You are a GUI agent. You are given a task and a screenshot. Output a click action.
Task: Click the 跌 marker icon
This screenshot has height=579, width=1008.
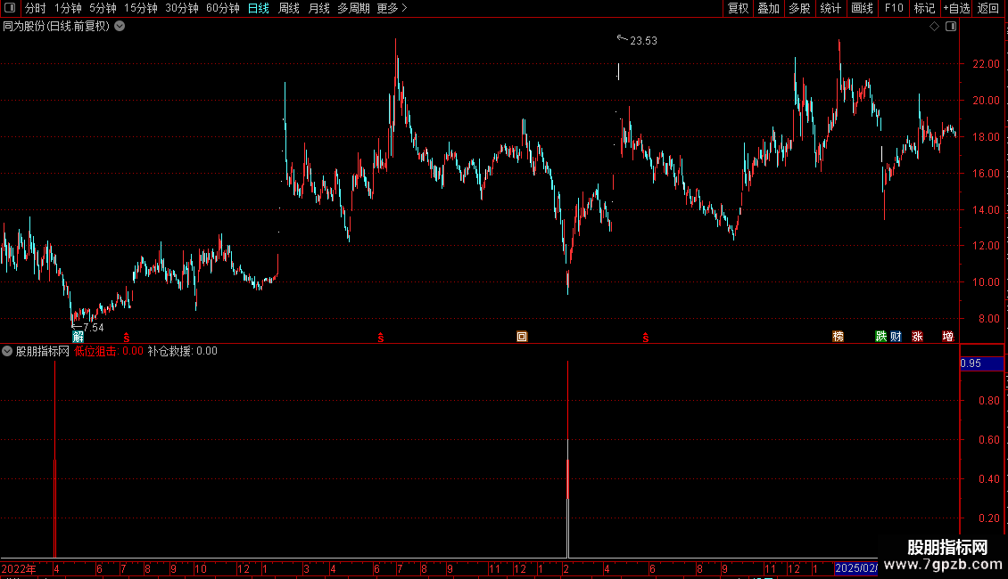(880, 337)
